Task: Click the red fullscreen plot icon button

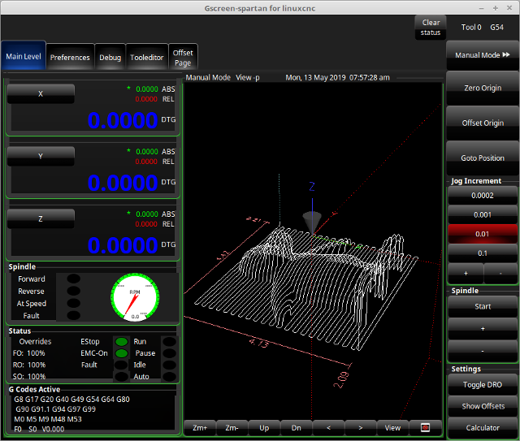Action: click(x=425, y=427)
